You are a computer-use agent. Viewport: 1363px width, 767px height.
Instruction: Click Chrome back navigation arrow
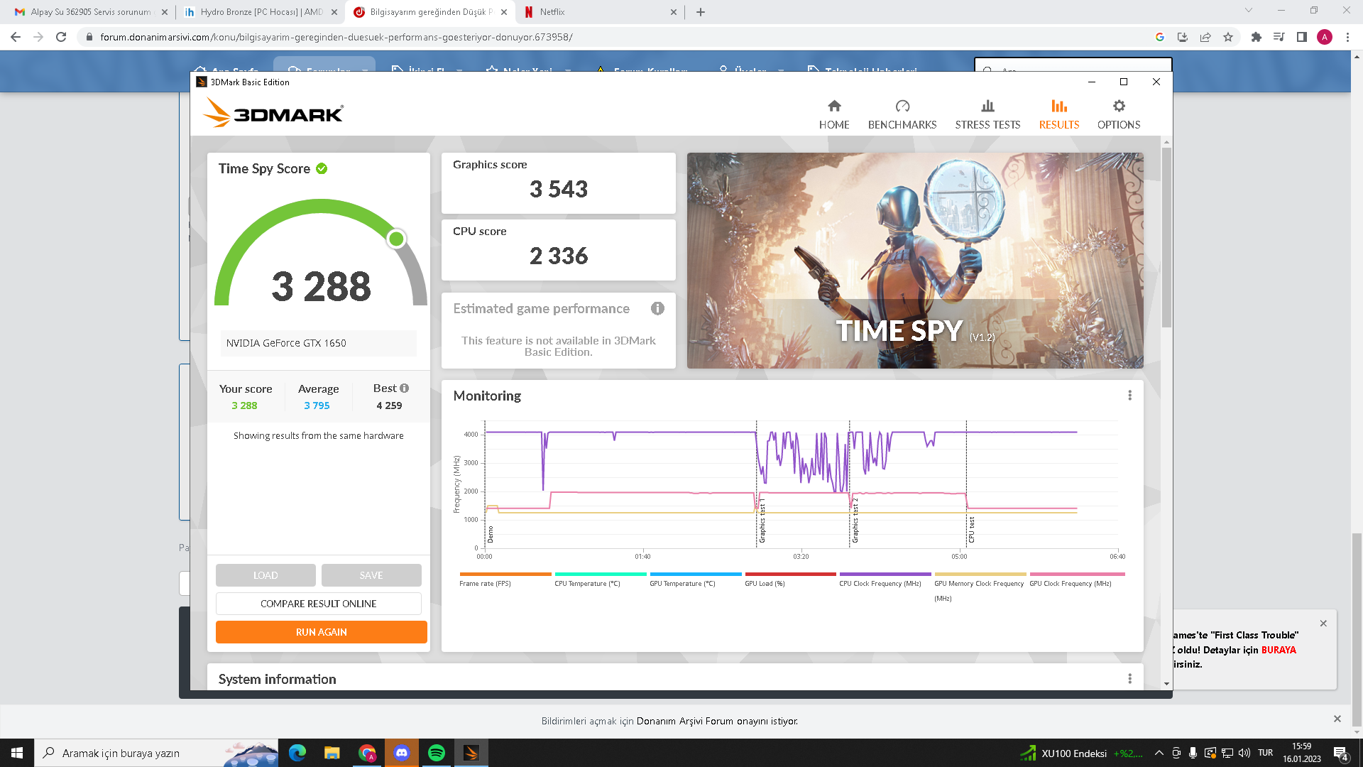coord(16,37)
